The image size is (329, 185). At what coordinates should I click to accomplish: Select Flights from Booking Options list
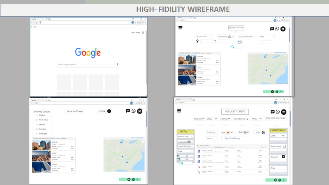tap(42, 116)
